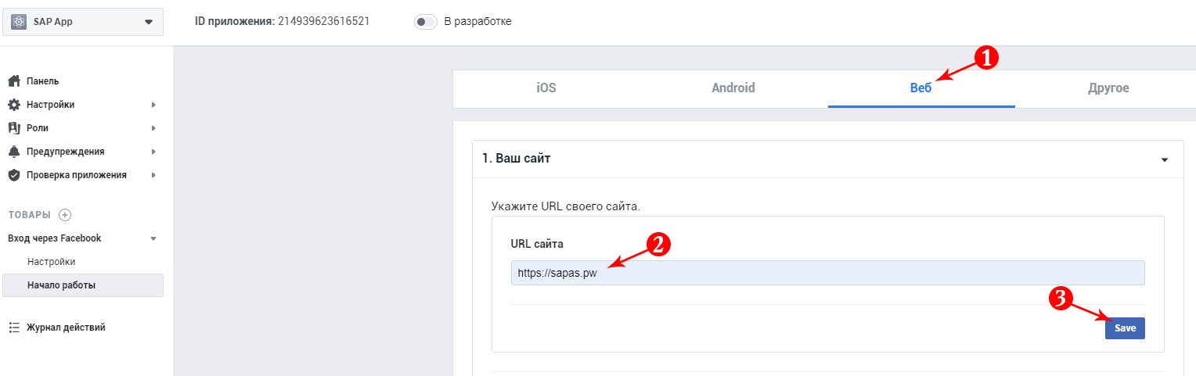Click the Проверка приложения shield icon
Screen dimensions: 1196x376
click(x=13, y=175)
